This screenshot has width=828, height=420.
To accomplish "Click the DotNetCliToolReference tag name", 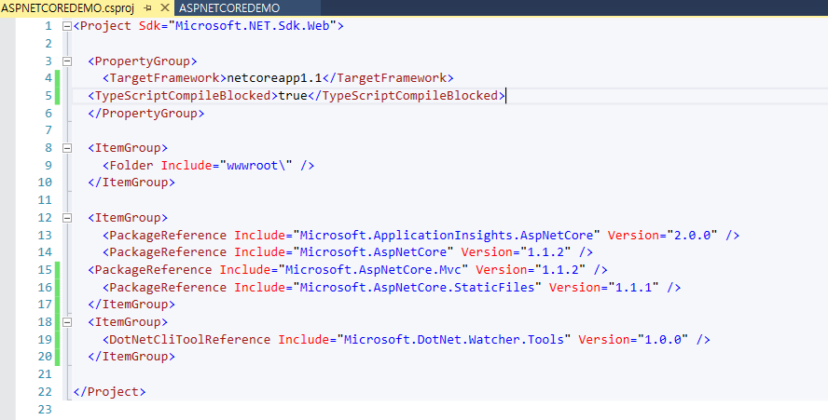I will (189, 339).
